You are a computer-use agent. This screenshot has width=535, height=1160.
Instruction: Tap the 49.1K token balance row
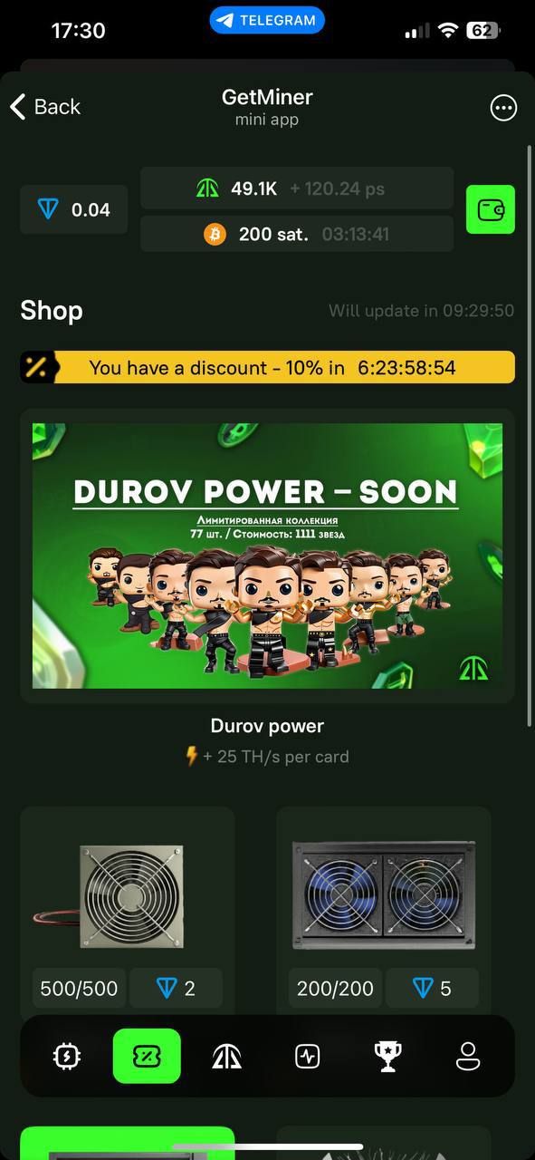[297, 188]
